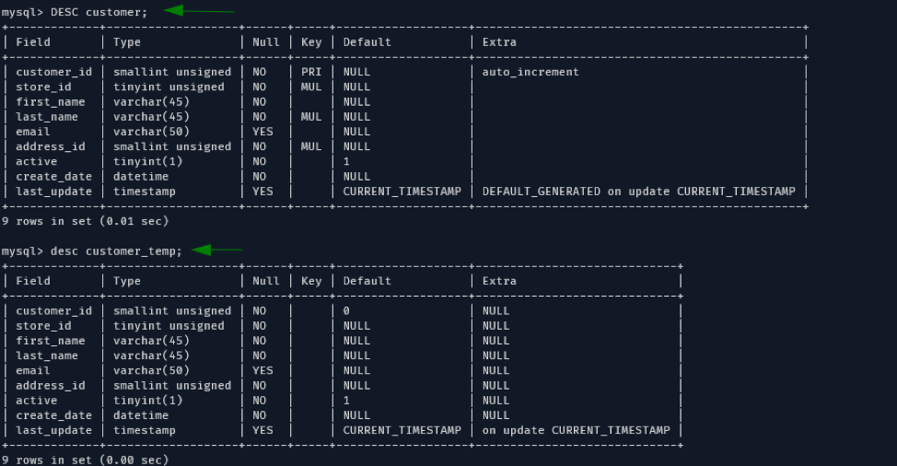Image resolution: width=897 pixels, height=466 pixels.
Task: Click the datetime type in customer_temp table
Action: [143, 415]
